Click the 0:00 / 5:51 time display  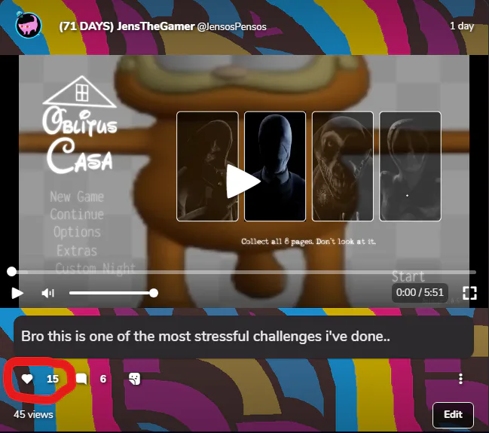click(420, 292)
